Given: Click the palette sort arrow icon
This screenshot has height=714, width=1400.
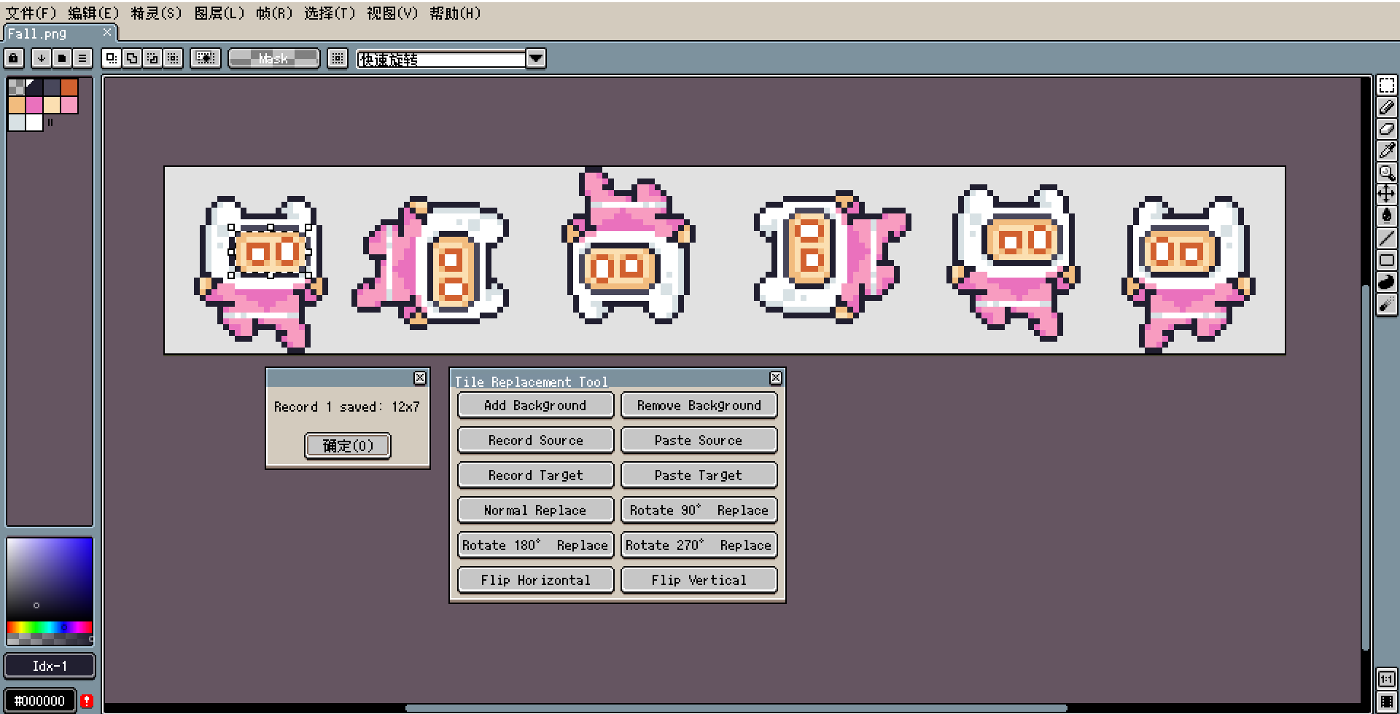Looking at the screenshot, I should coord(42,58).
